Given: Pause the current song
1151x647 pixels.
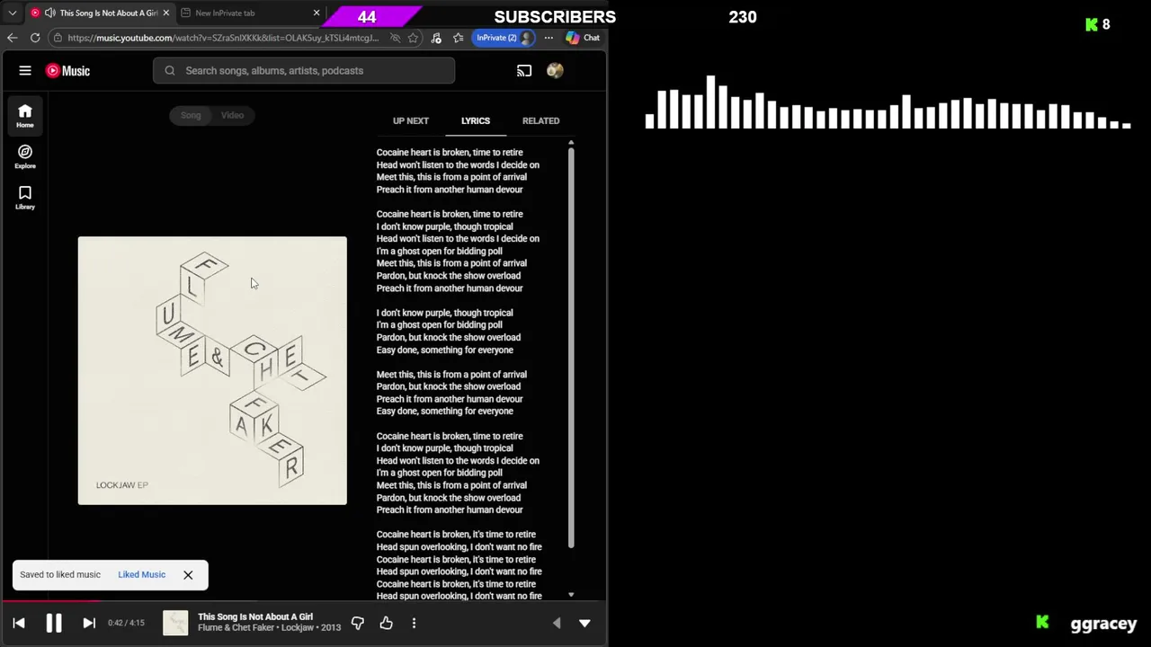Looking at the screenshot, I should pyautogui.click(x=54, y=623).
